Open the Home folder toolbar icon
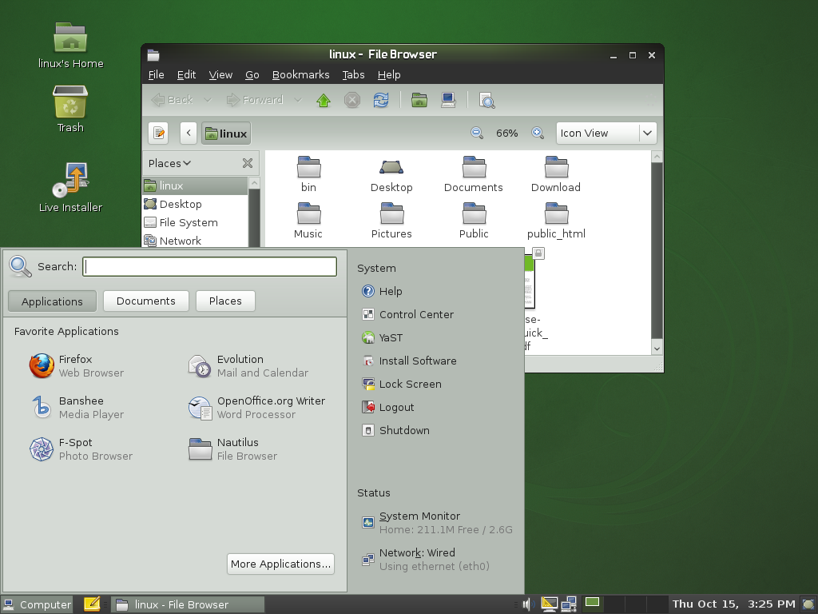The height and width of the screenshot is (614, 818). 419,100
